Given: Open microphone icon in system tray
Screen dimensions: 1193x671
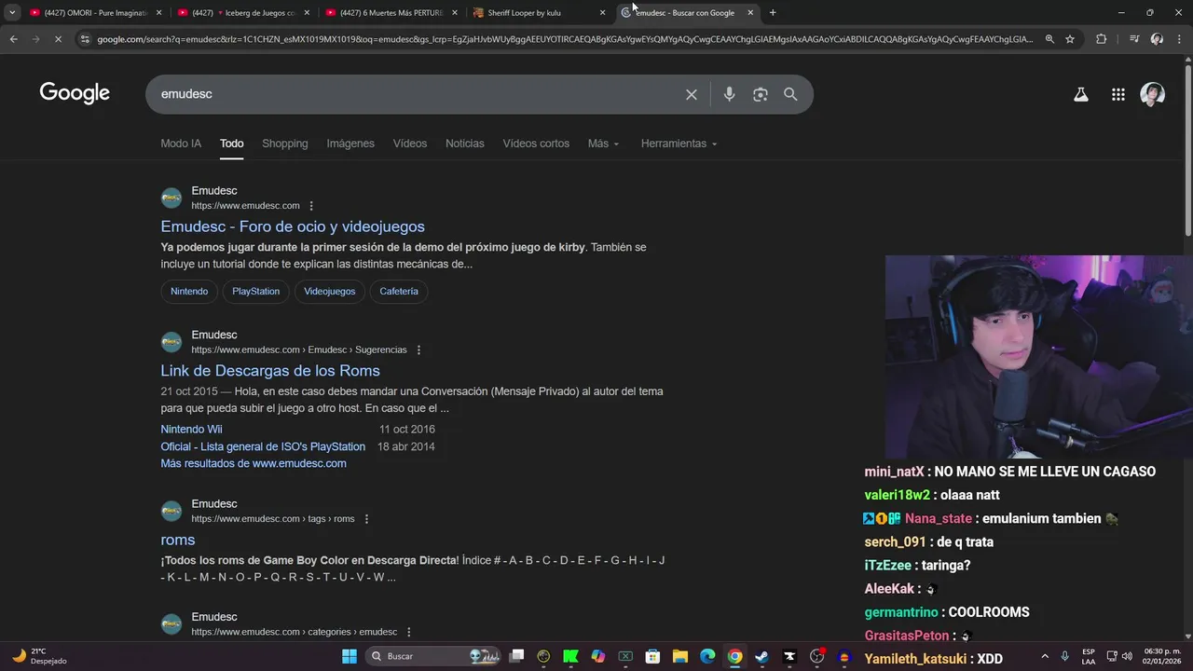Looking at the screenshot, I should 1064,656.
